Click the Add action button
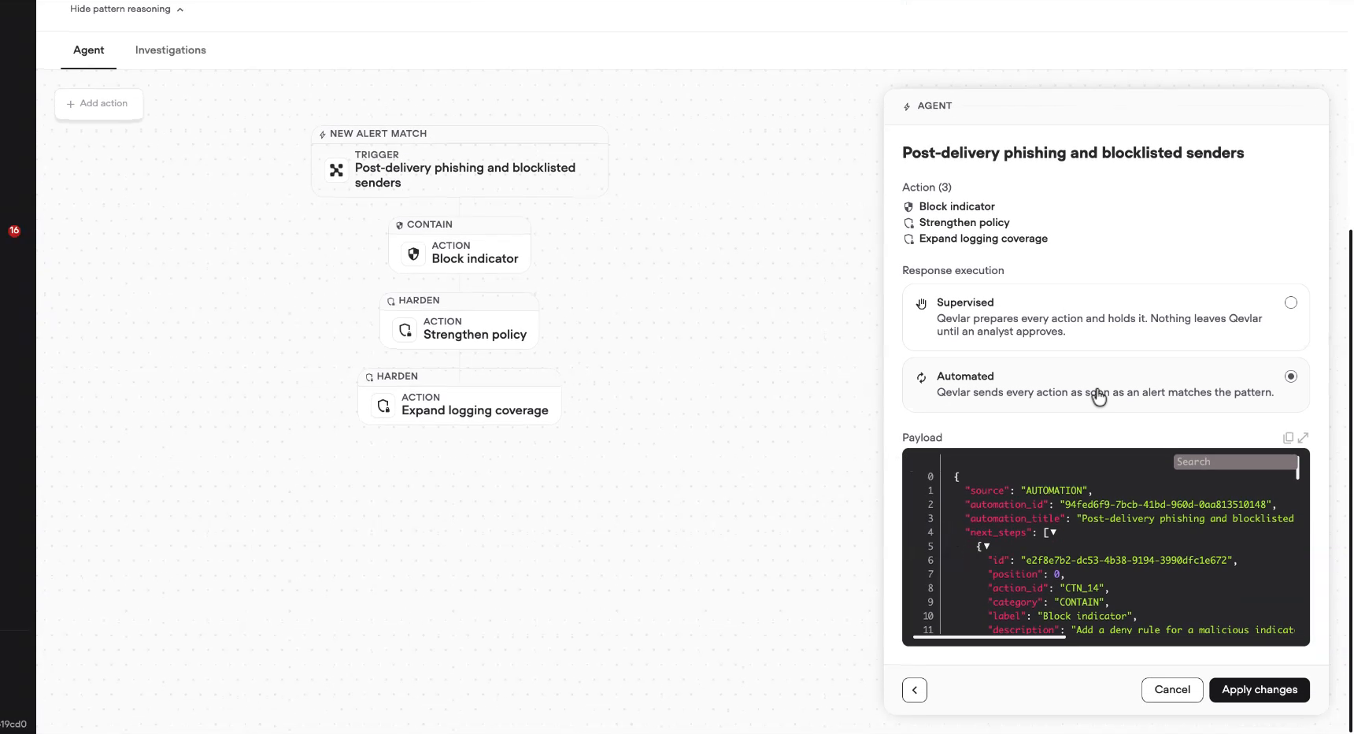The height and width of the screenshot is (734, 1354). click(98, 104)
